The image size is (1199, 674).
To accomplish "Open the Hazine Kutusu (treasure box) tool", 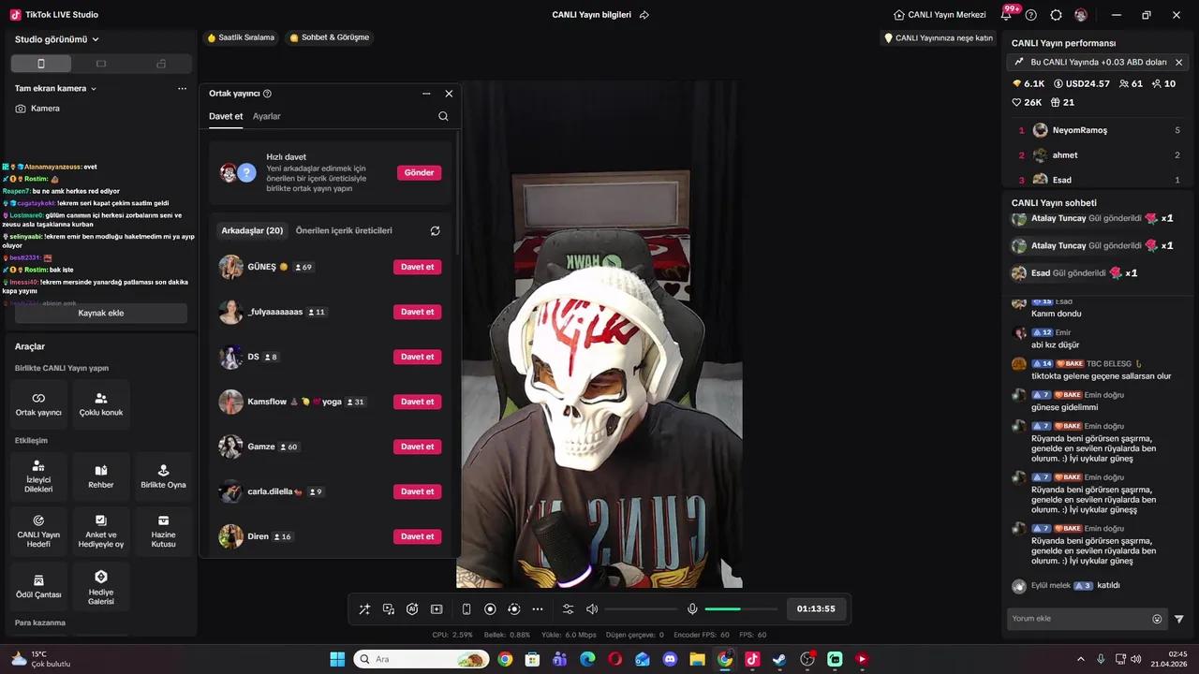I will [x=163, y=531].
